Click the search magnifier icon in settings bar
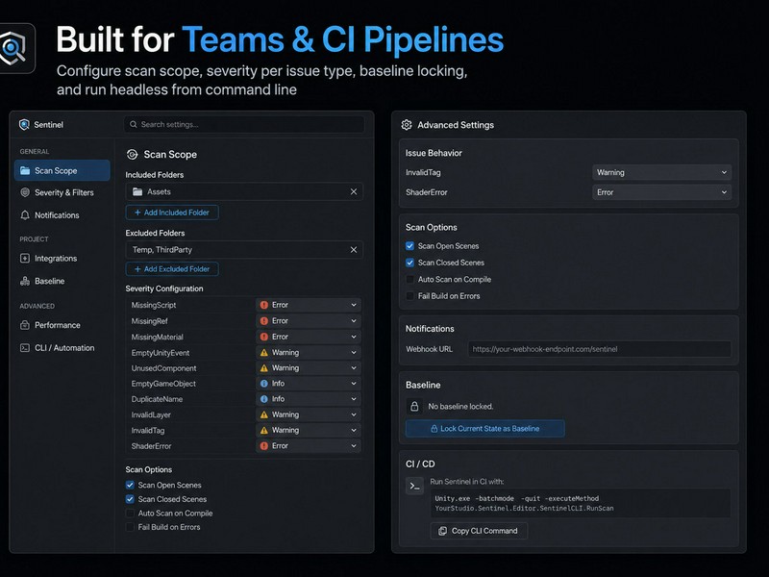This screenshot has height=577, width=769. (133, 125)
